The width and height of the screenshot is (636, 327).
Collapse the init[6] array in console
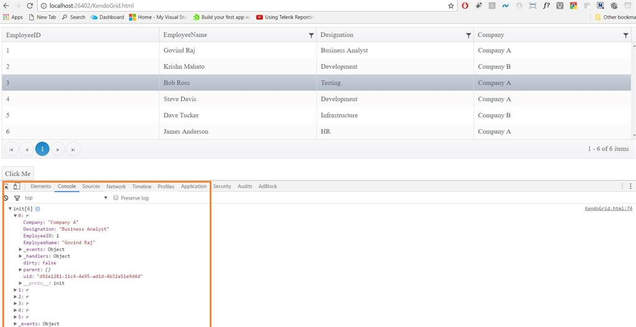[x=10, y=209]
